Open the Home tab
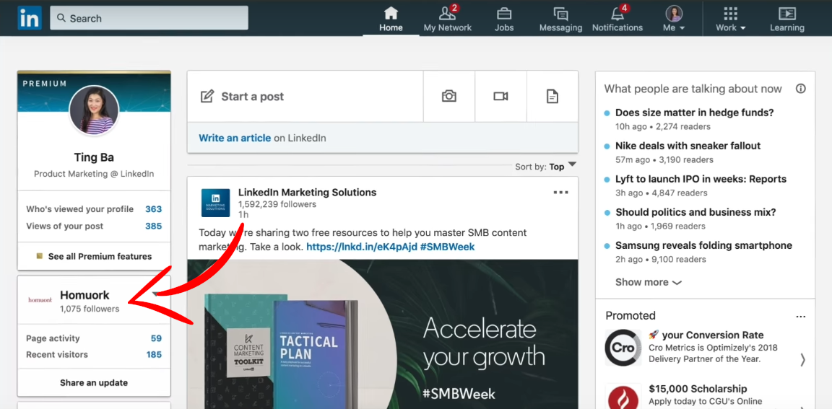Image resolution: width=832 pixels, height=409 pixels. point(391,19)
